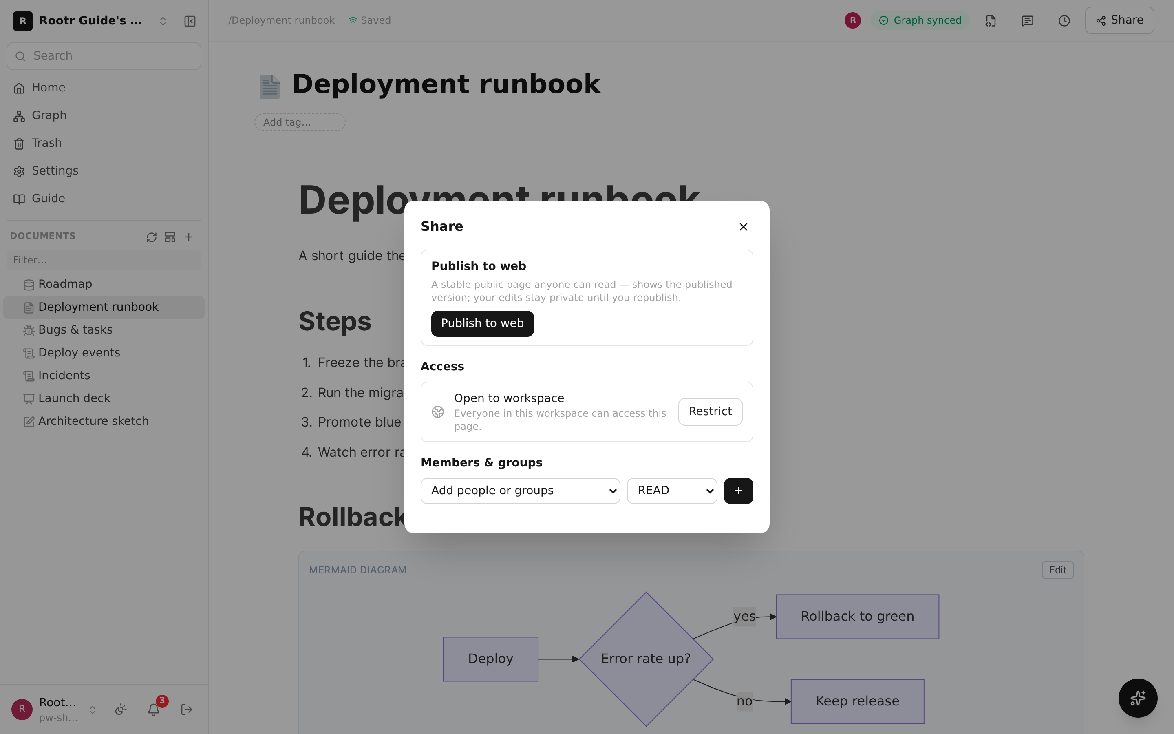Image resolution: width=1174 pixels, height=734 pixels.
Task: Click the Open to workspace globe icon
Action: click(437, 412)
